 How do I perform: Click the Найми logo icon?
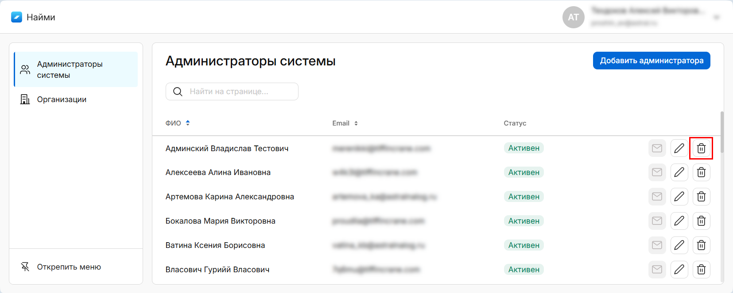tap(16, 17)
